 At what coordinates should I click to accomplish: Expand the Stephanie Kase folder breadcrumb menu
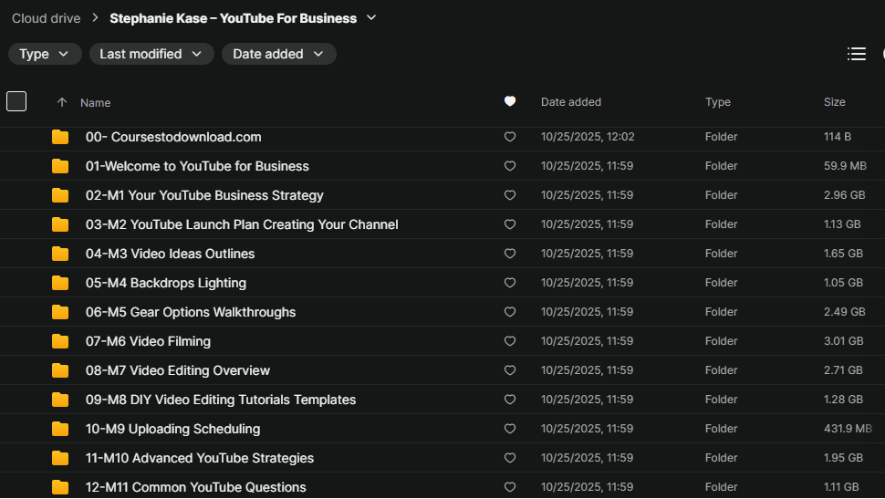point(370,18)
